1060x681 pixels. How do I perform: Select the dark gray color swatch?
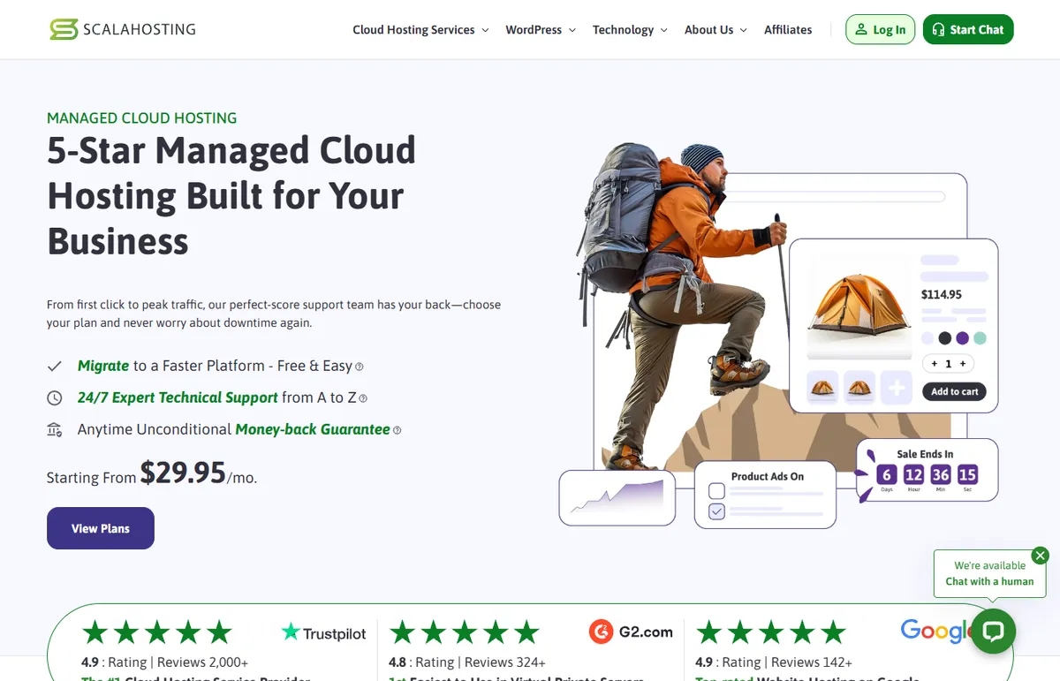click(945, 338)
